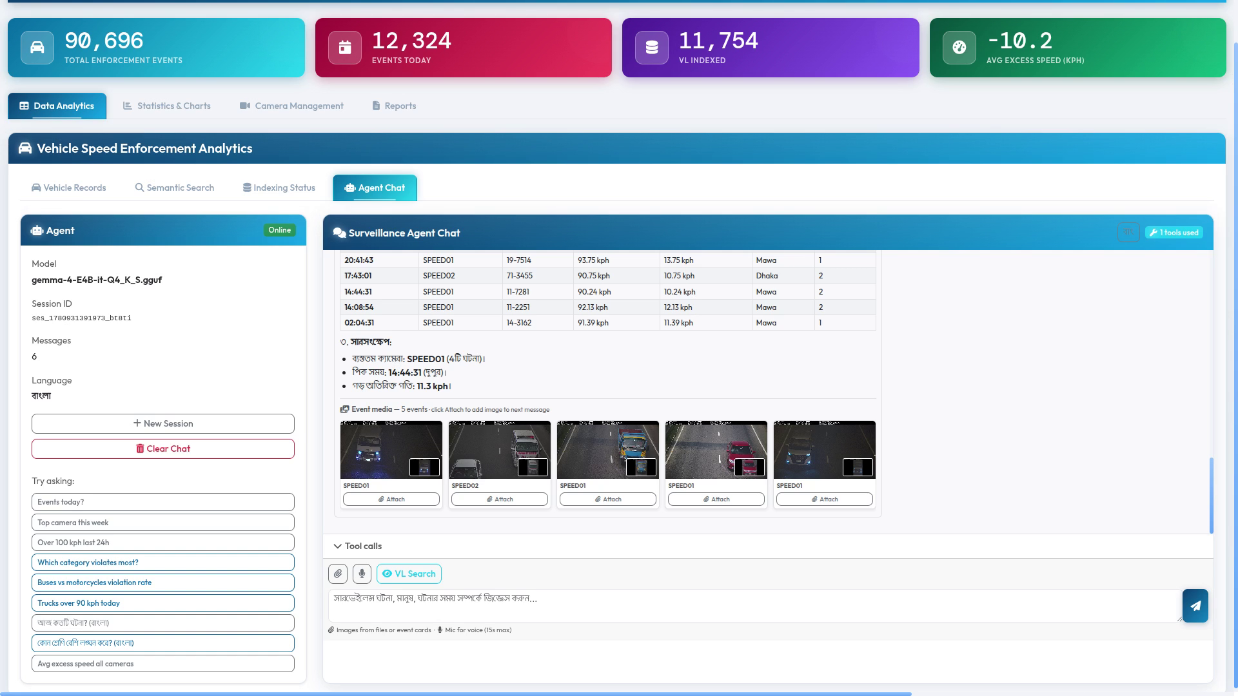Send message with paper plane button
Image resolution: width=1238 pixels, height=696 pixels.
tap(1195, 606)
